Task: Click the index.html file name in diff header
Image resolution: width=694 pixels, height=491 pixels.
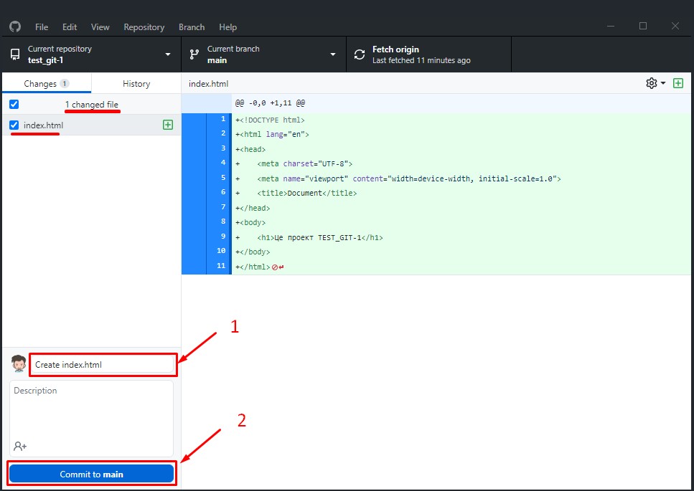Action: tap(208, 84)
